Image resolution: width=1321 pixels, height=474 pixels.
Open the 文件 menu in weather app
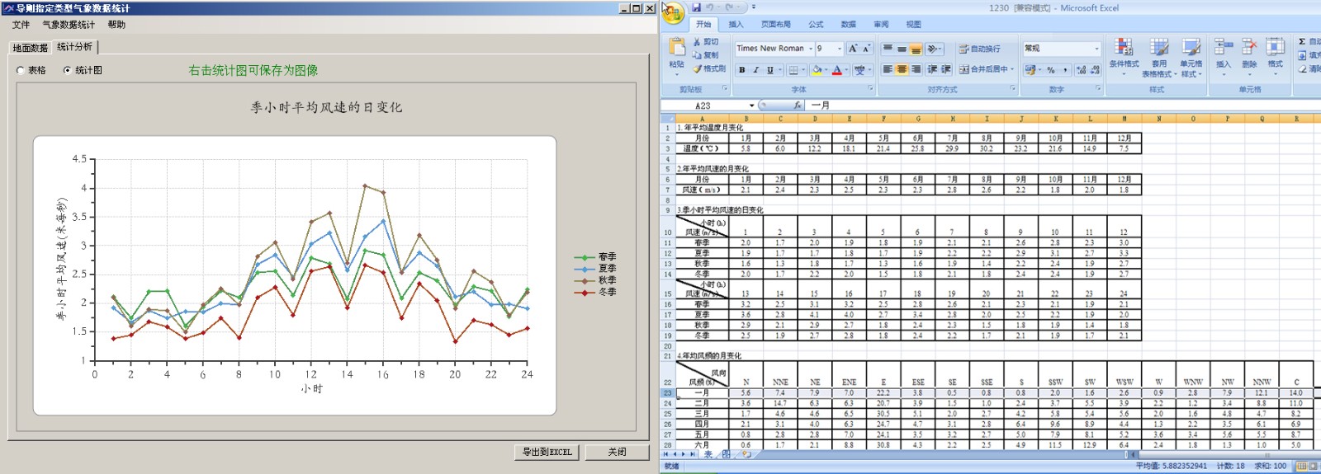pyautogui.click(x=21, y=25)
